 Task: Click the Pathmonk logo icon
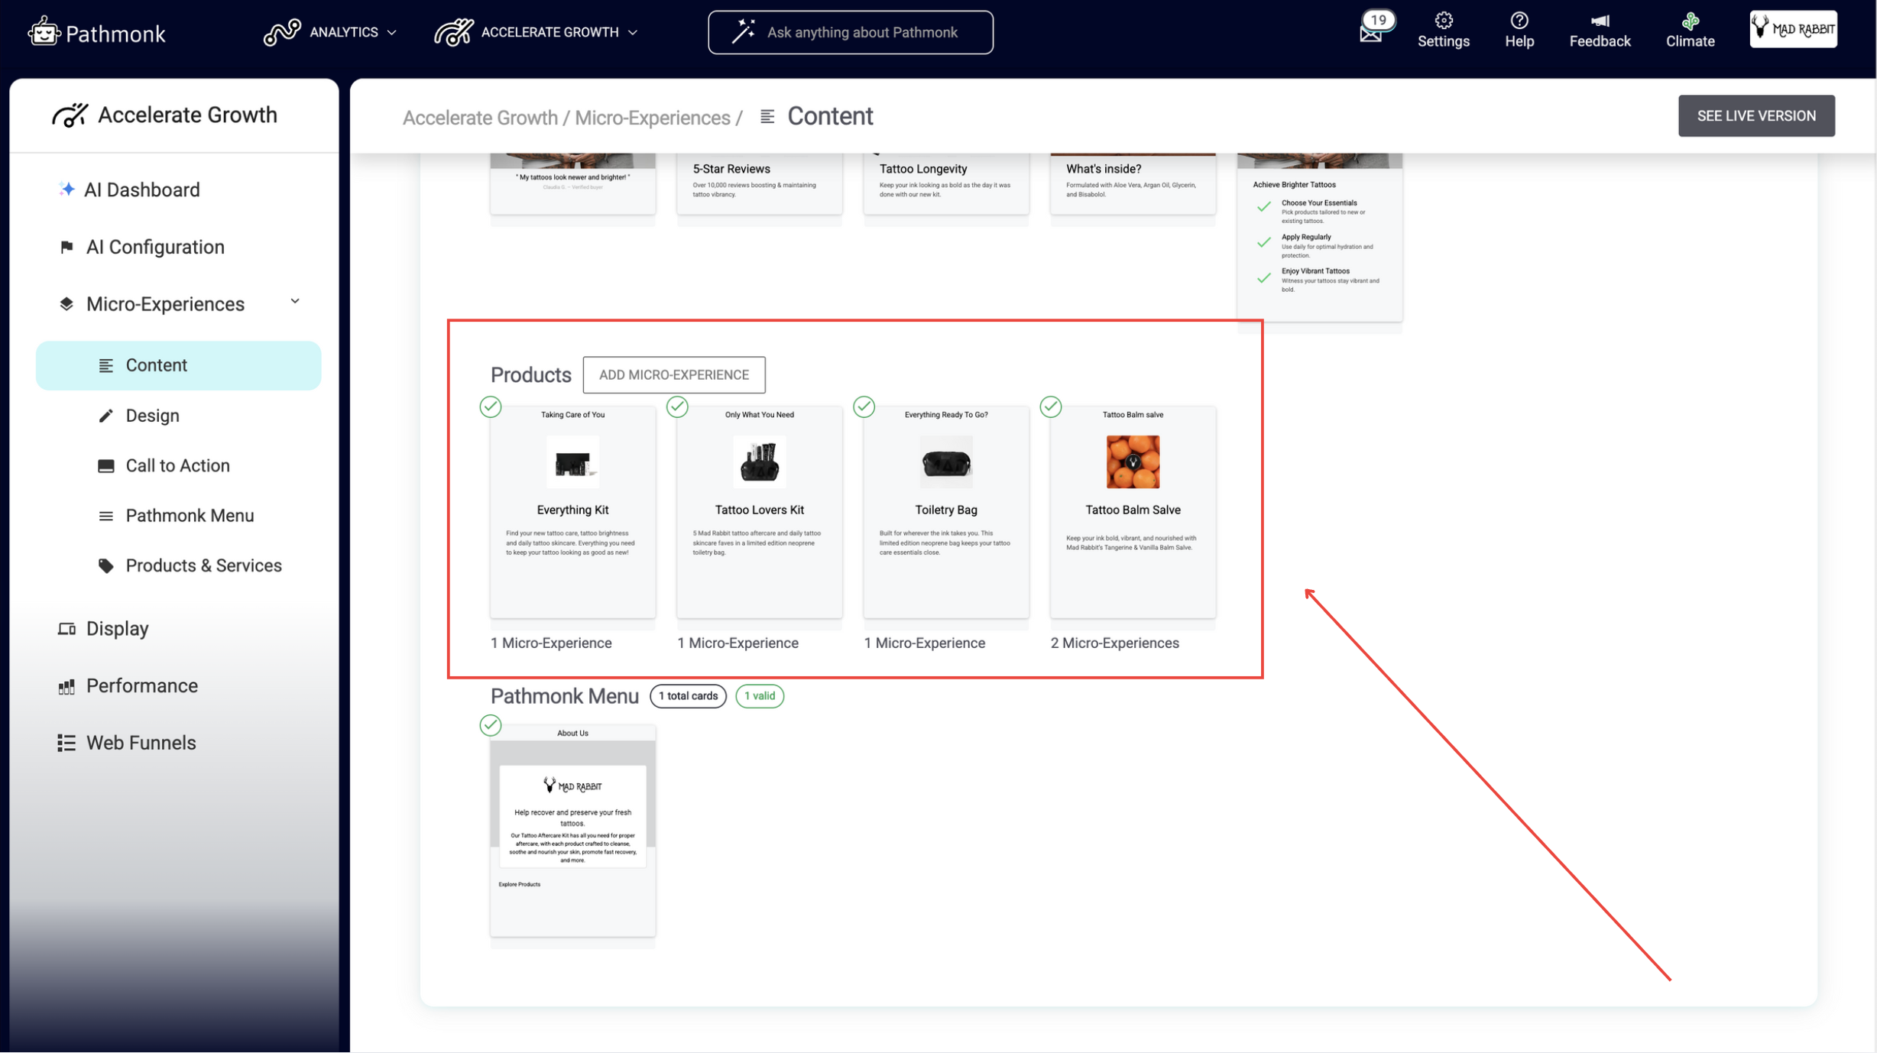44,32
